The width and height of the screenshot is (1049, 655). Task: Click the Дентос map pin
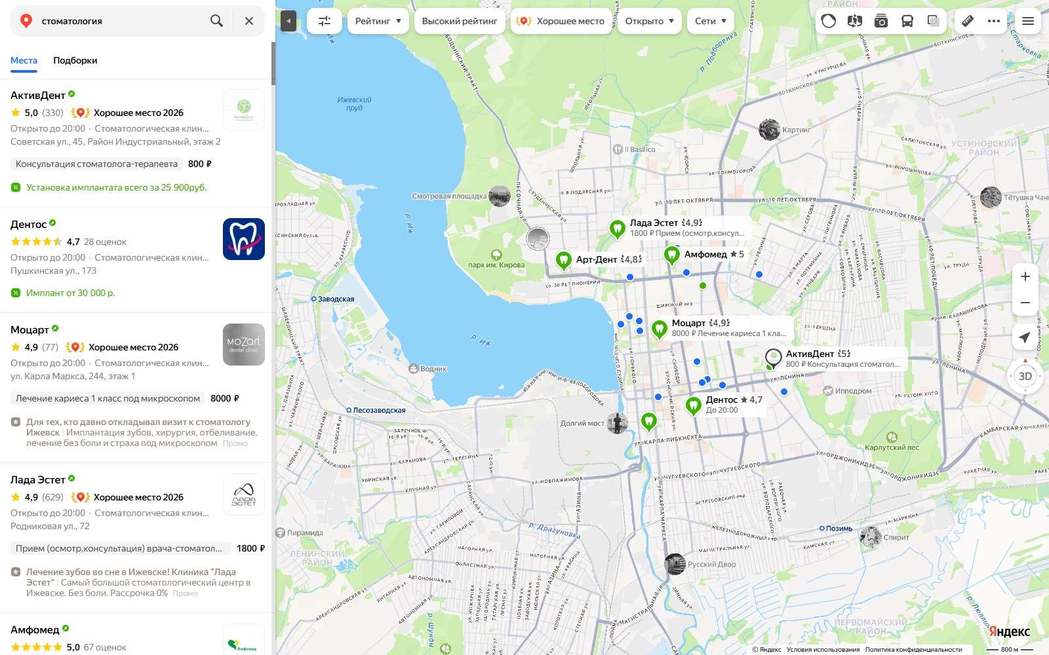coord(693,406)
